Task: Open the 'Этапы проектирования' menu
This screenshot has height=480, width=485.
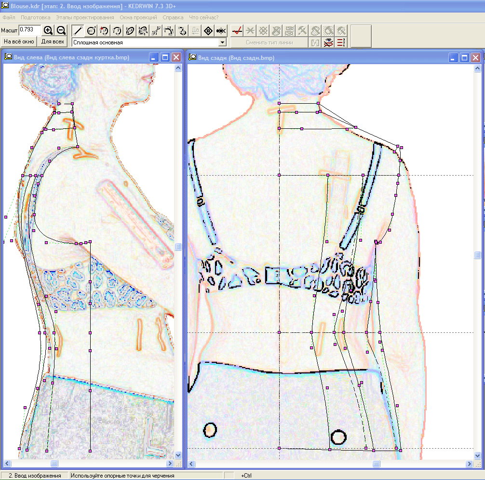Action: [85, 17]
